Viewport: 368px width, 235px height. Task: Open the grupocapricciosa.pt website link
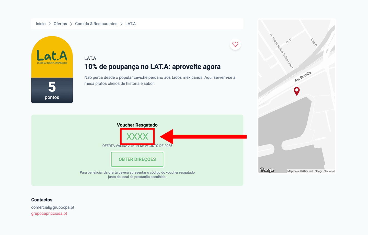[49, 213]
